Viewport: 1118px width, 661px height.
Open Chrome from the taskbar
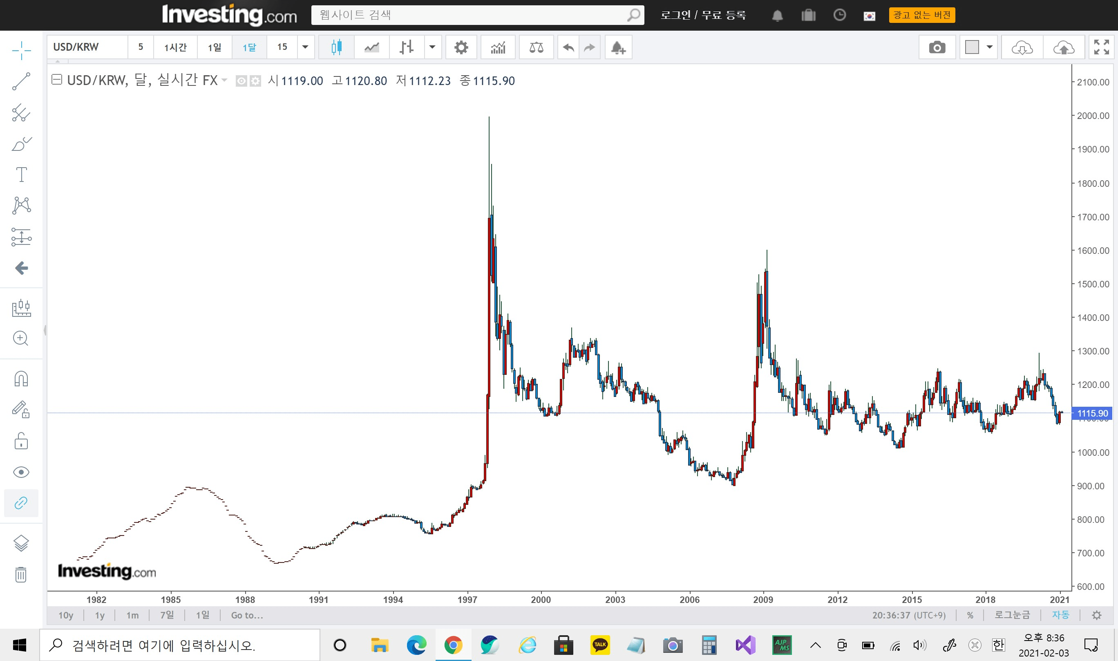(453, 645)
